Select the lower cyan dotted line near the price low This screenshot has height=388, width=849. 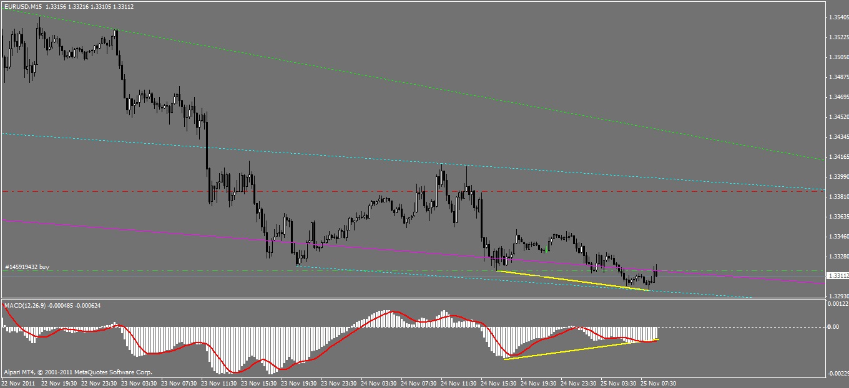click(x=524, y=282)
